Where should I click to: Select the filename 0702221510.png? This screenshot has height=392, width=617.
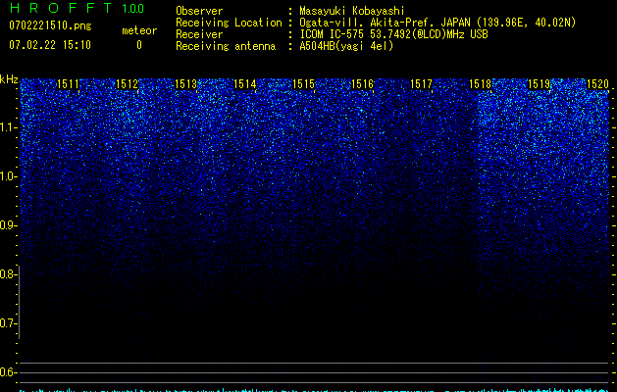50,25
